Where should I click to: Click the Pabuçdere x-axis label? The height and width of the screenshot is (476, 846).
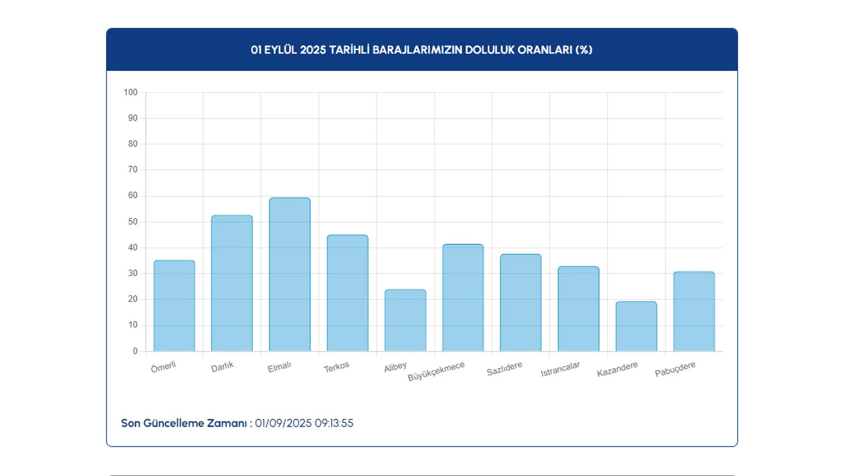tap(675, 369)
